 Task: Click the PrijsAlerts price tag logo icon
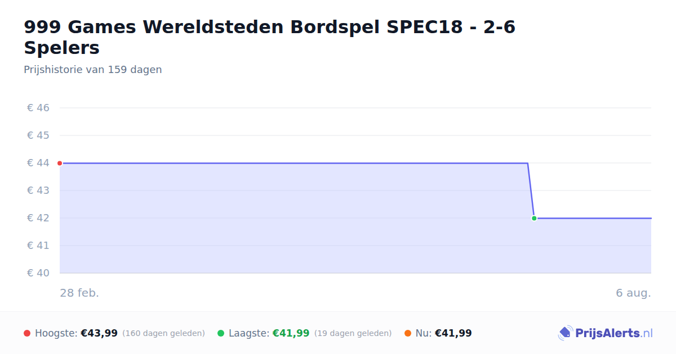coord(565,333)
